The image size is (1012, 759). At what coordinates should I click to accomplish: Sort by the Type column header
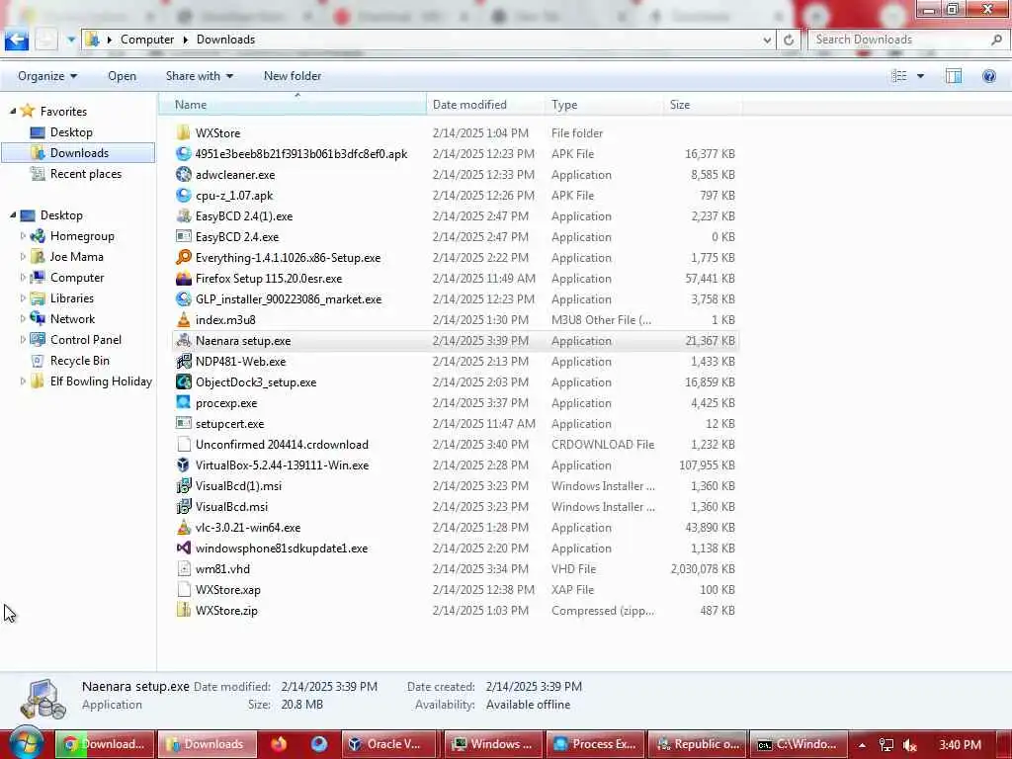click(x=604, y=105)
